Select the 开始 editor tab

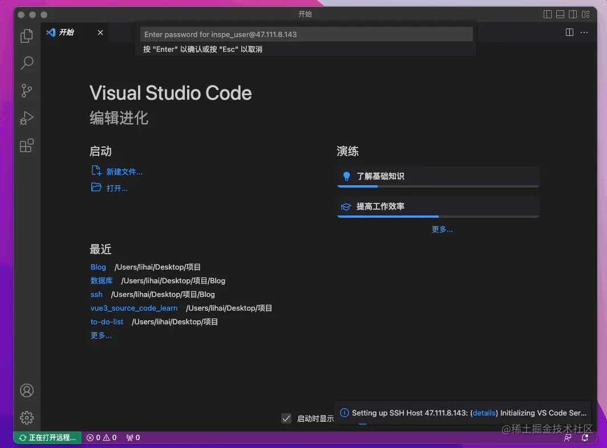67,32
